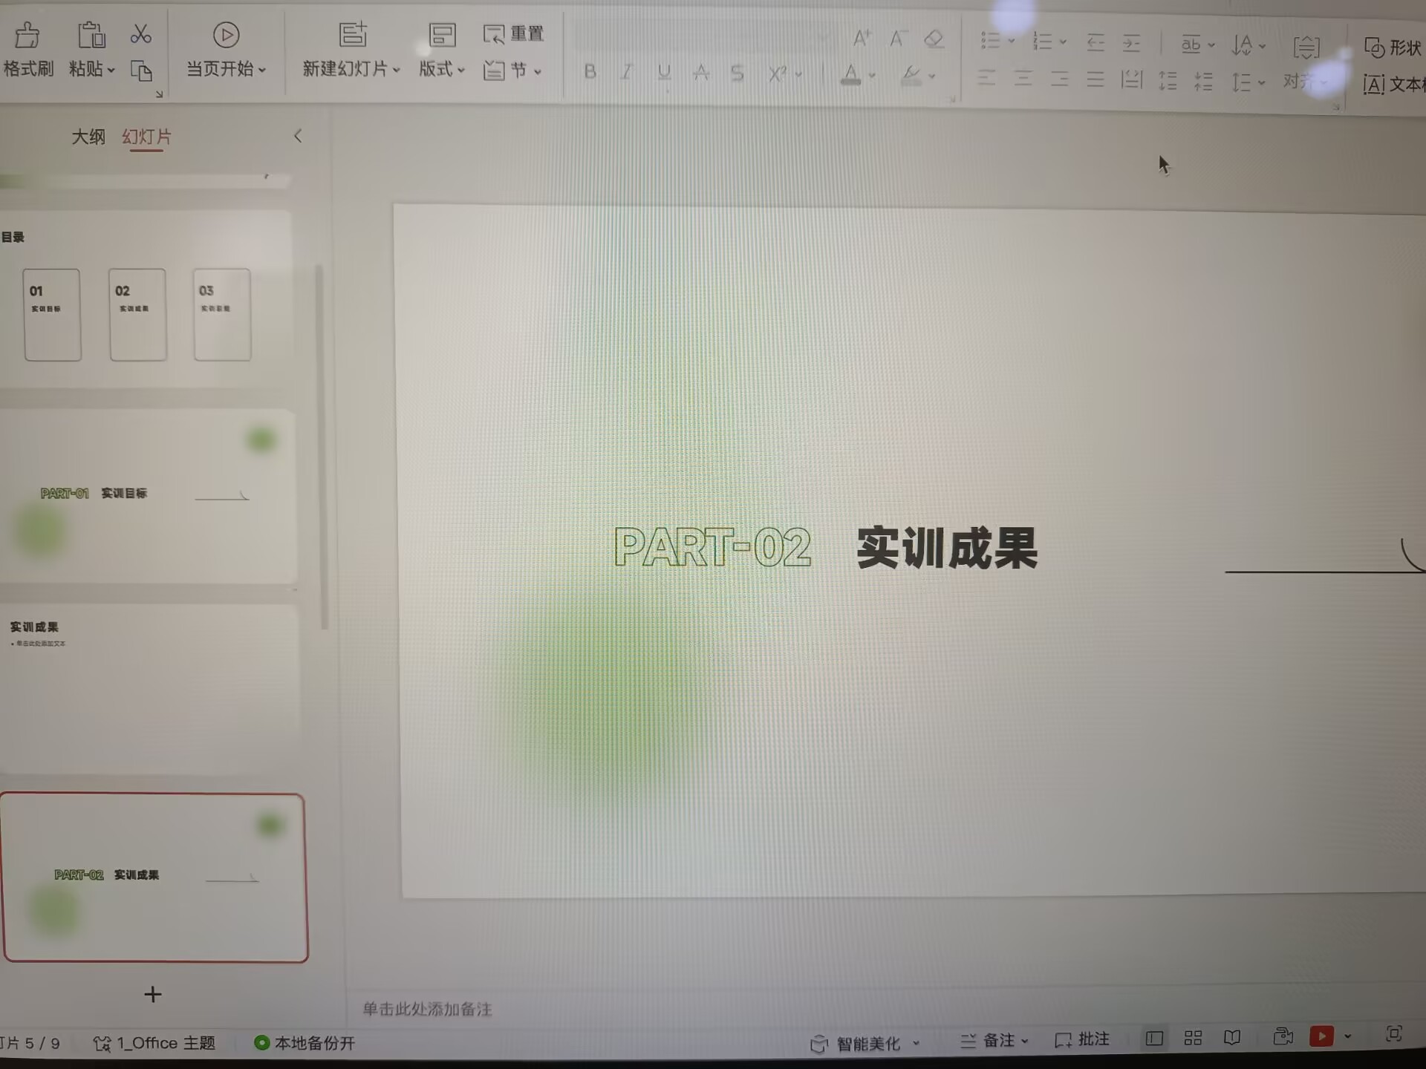Click the eraser clear-formatting icon
Image resolution: width=1426 pixels, height=1069 pixels.
pyautogui.click(x=934, y=39)
